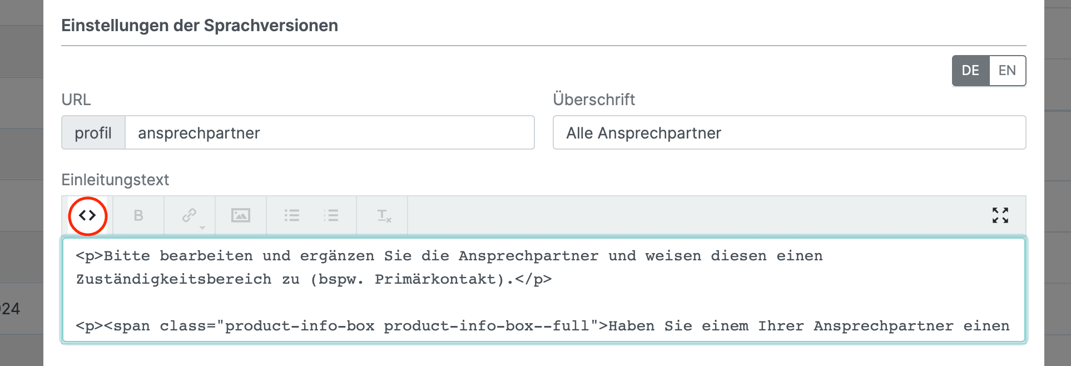Click the "Einleitungstext" label
This screenshot has height=366, width=1071.
pyautogui.click(x=115, y=180)
